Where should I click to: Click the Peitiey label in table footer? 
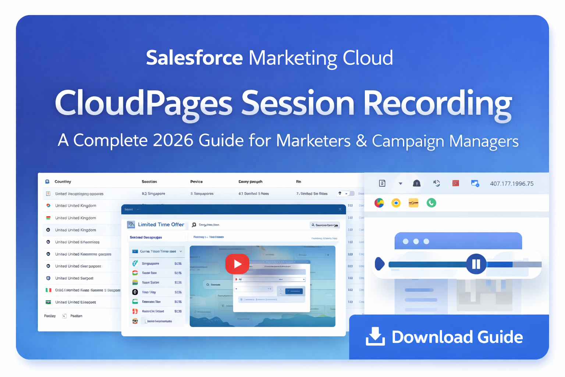point(50,316)
